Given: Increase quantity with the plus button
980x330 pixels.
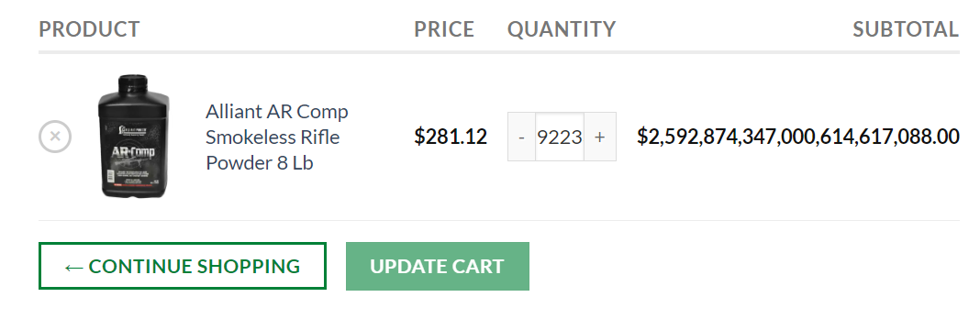Looking at the screenshot, I should click(600, 137).
